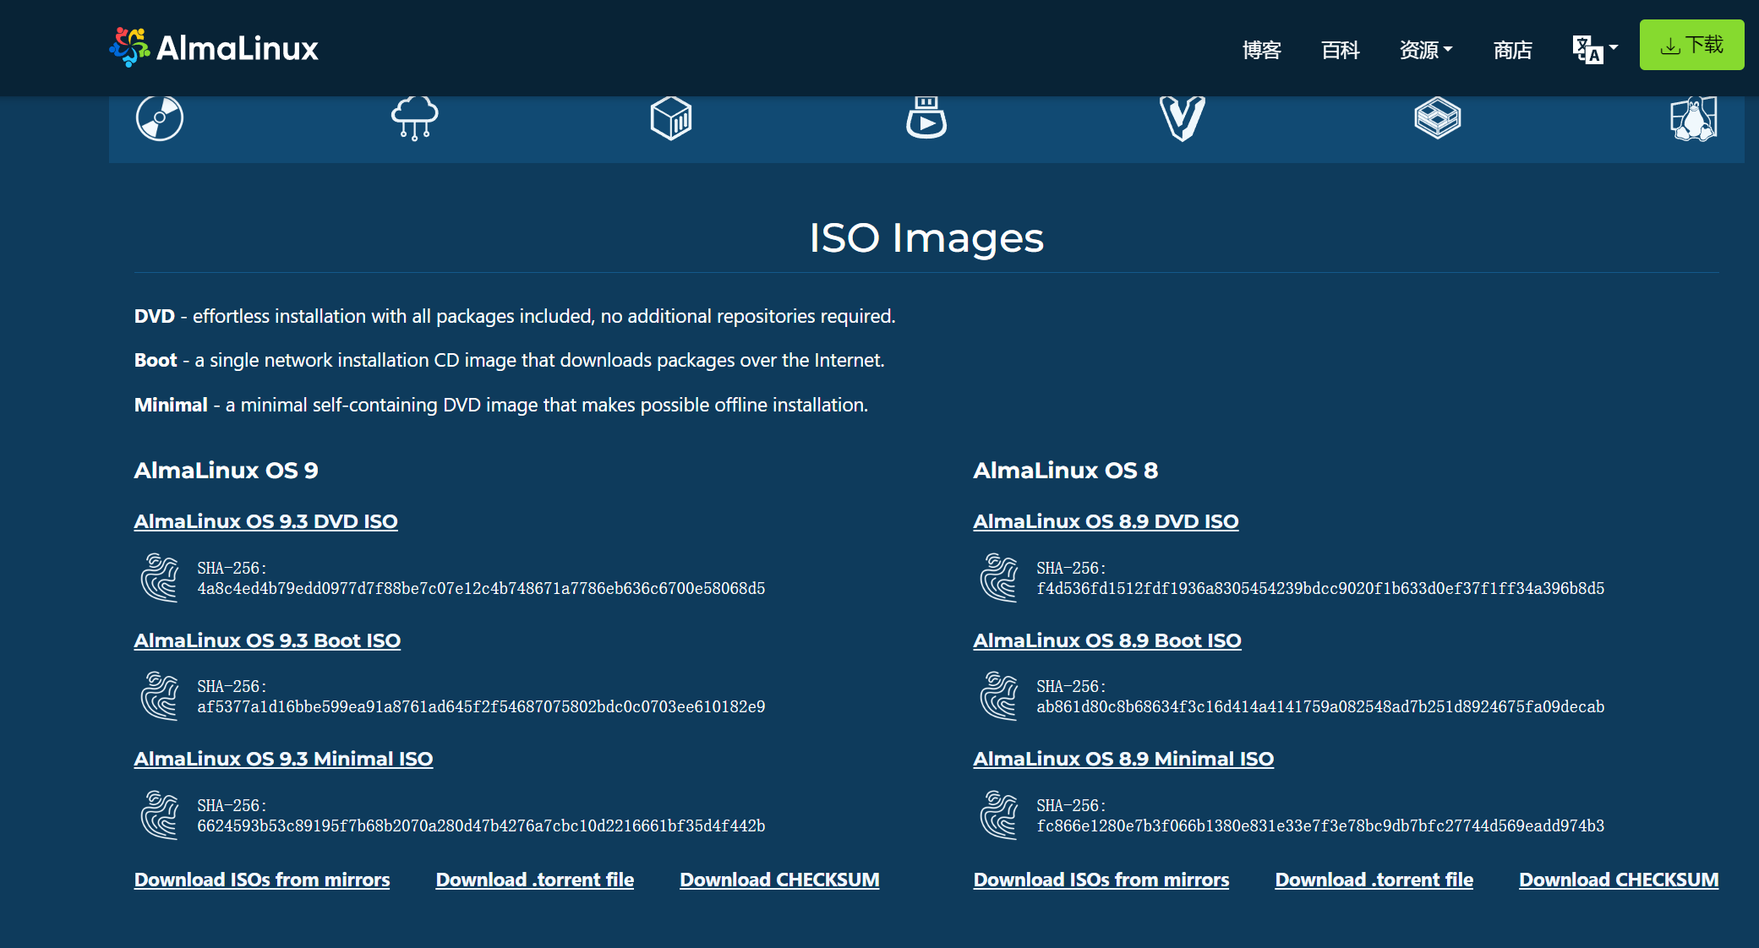Viewport: 1759px width, 948px height.
Task: Download AlmaLinux OS 8.9 DVD ISO
Action: (1106, 521)
